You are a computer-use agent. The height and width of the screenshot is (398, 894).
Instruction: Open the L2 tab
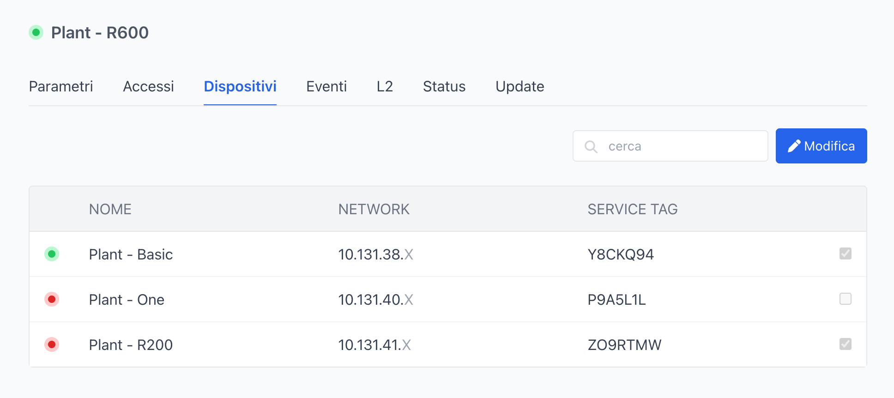point(385,86)
